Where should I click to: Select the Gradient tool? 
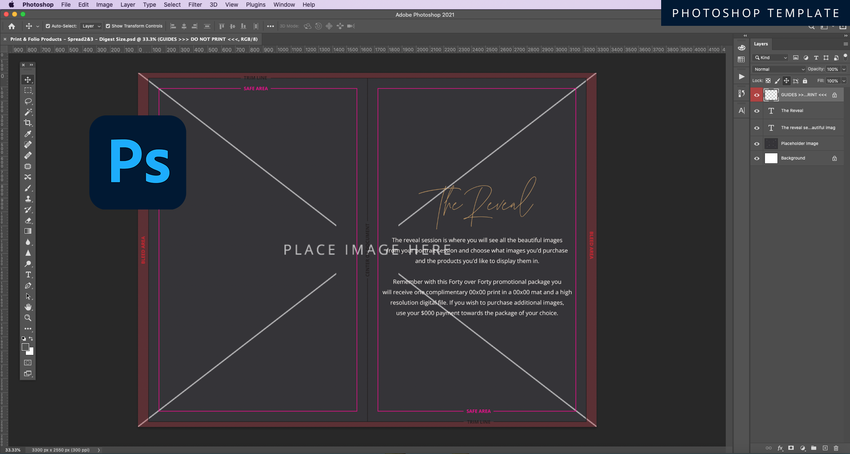click(28, 231)
